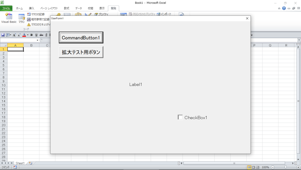Screen dimensions: 301x170
Task: Open the Visual Basic editor
Action: click(x=9, y=18)
